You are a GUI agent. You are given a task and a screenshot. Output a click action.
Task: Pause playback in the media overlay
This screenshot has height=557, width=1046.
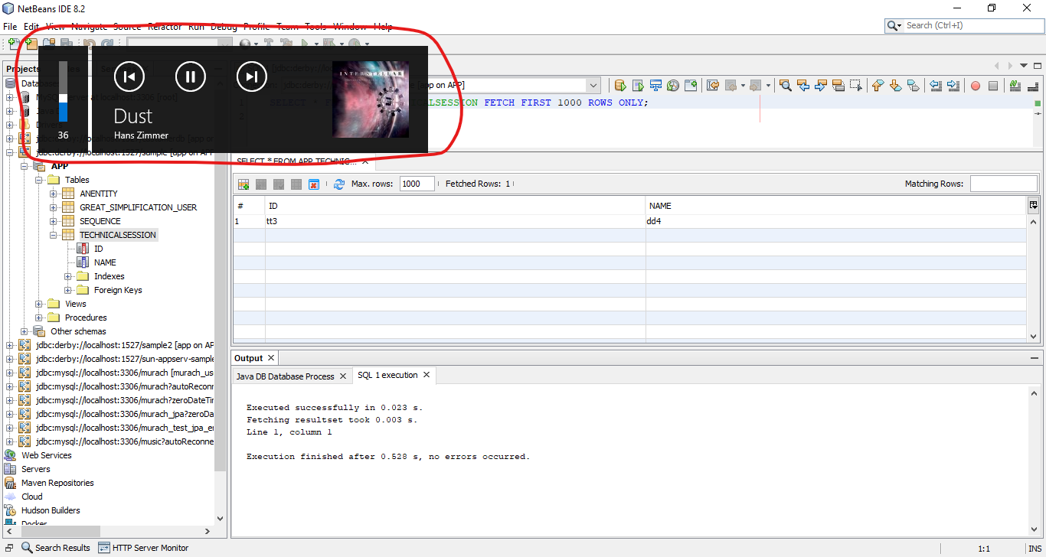pyautogui.click(x=190, y=77)
